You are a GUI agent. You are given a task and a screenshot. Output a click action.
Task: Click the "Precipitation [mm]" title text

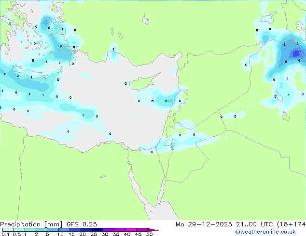click(31, 224)
